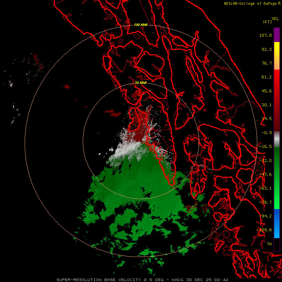Click the -63.1 legend value

[x=265, y=188]
